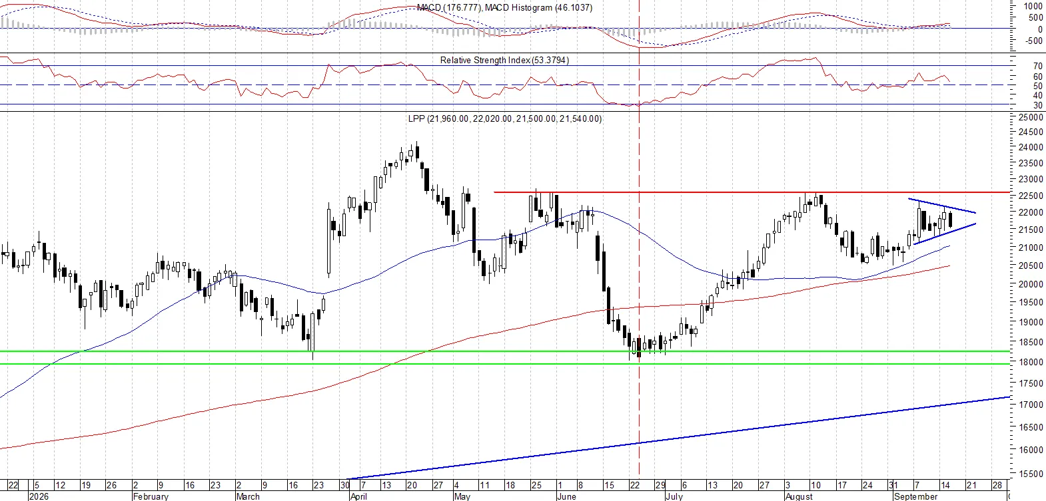Select the lower green support line
Screen dimensions: 1046x501
504,363
